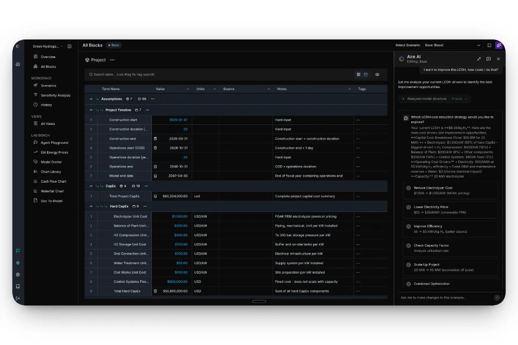Collapse the Assumptions section chevron
This screenshot has width=518, height=345.
tap(91, 99)
